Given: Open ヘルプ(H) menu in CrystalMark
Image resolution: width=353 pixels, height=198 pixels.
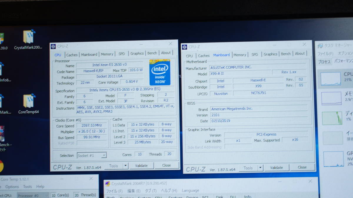Looking at the screenshot, I should click(169, 190).
